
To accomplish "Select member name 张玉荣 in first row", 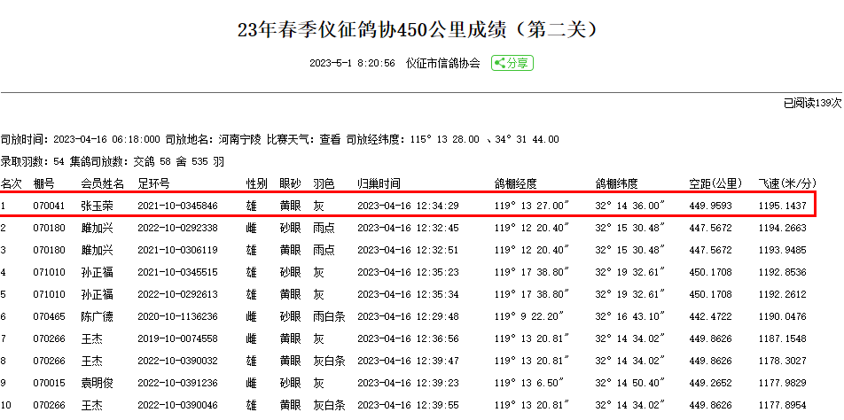I will coord(97,206).
